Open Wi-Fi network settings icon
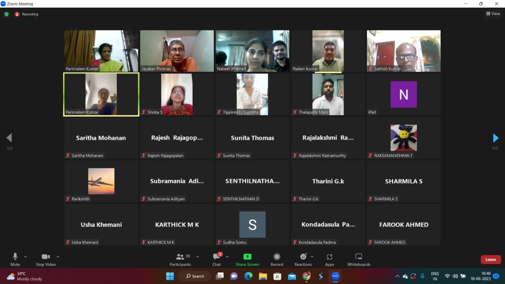Viewport: 505px width, 284px height. click(x=447, y=276)
